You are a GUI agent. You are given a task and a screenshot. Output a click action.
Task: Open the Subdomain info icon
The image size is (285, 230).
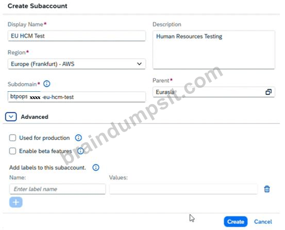click(x=47, y=84)
